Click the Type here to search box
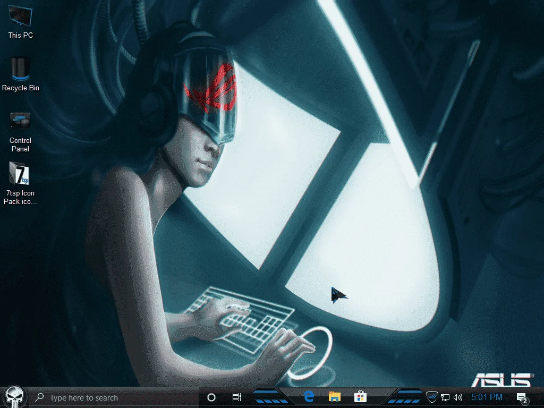This screenshot has width=544, height=408. 115,397
